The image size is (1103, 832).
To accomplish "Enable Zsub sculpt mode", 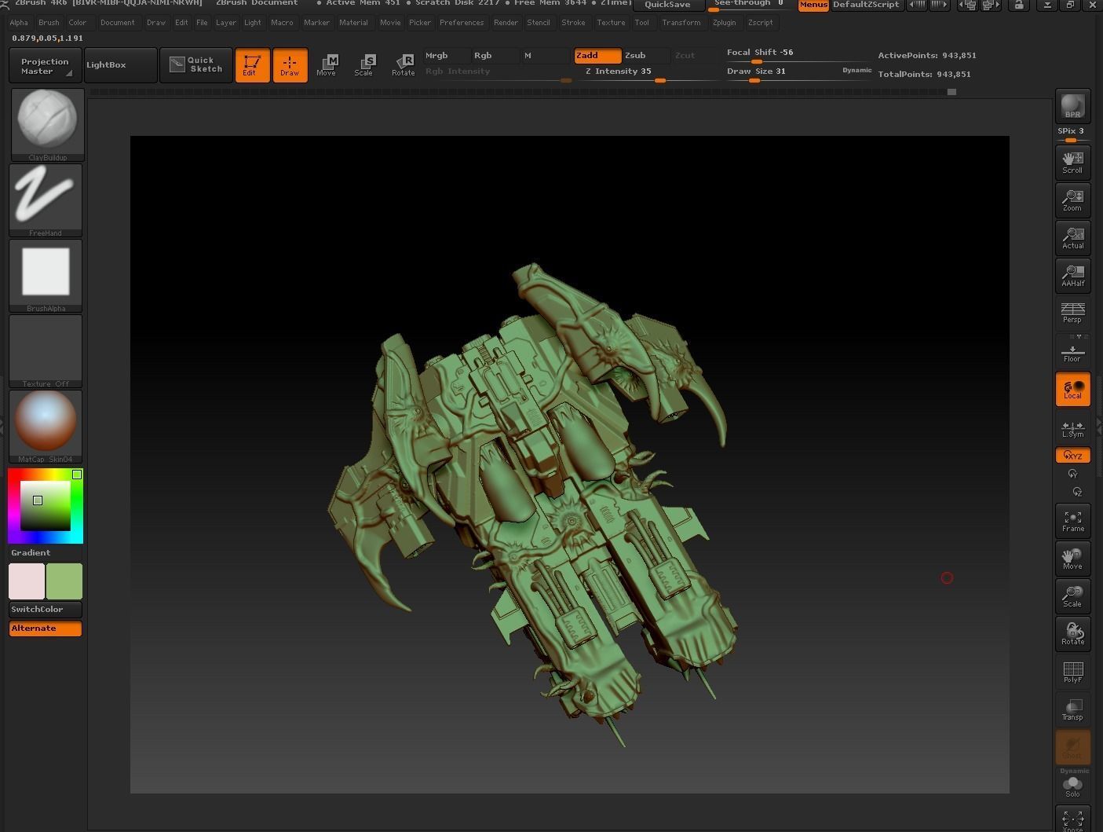I will coord(647,56).
